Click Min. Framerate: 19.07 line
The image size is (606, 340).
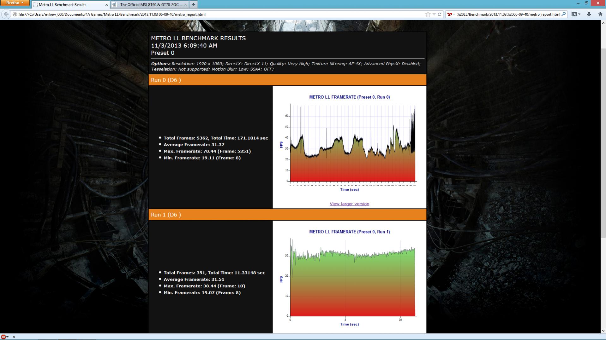[x=202, y=293]
